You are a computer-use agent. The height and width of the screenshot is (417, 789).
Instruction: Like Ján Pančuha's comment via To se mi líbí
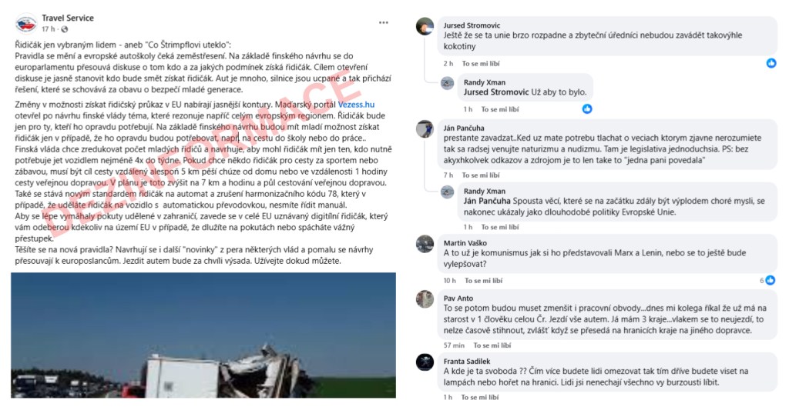tap(481, 175)
